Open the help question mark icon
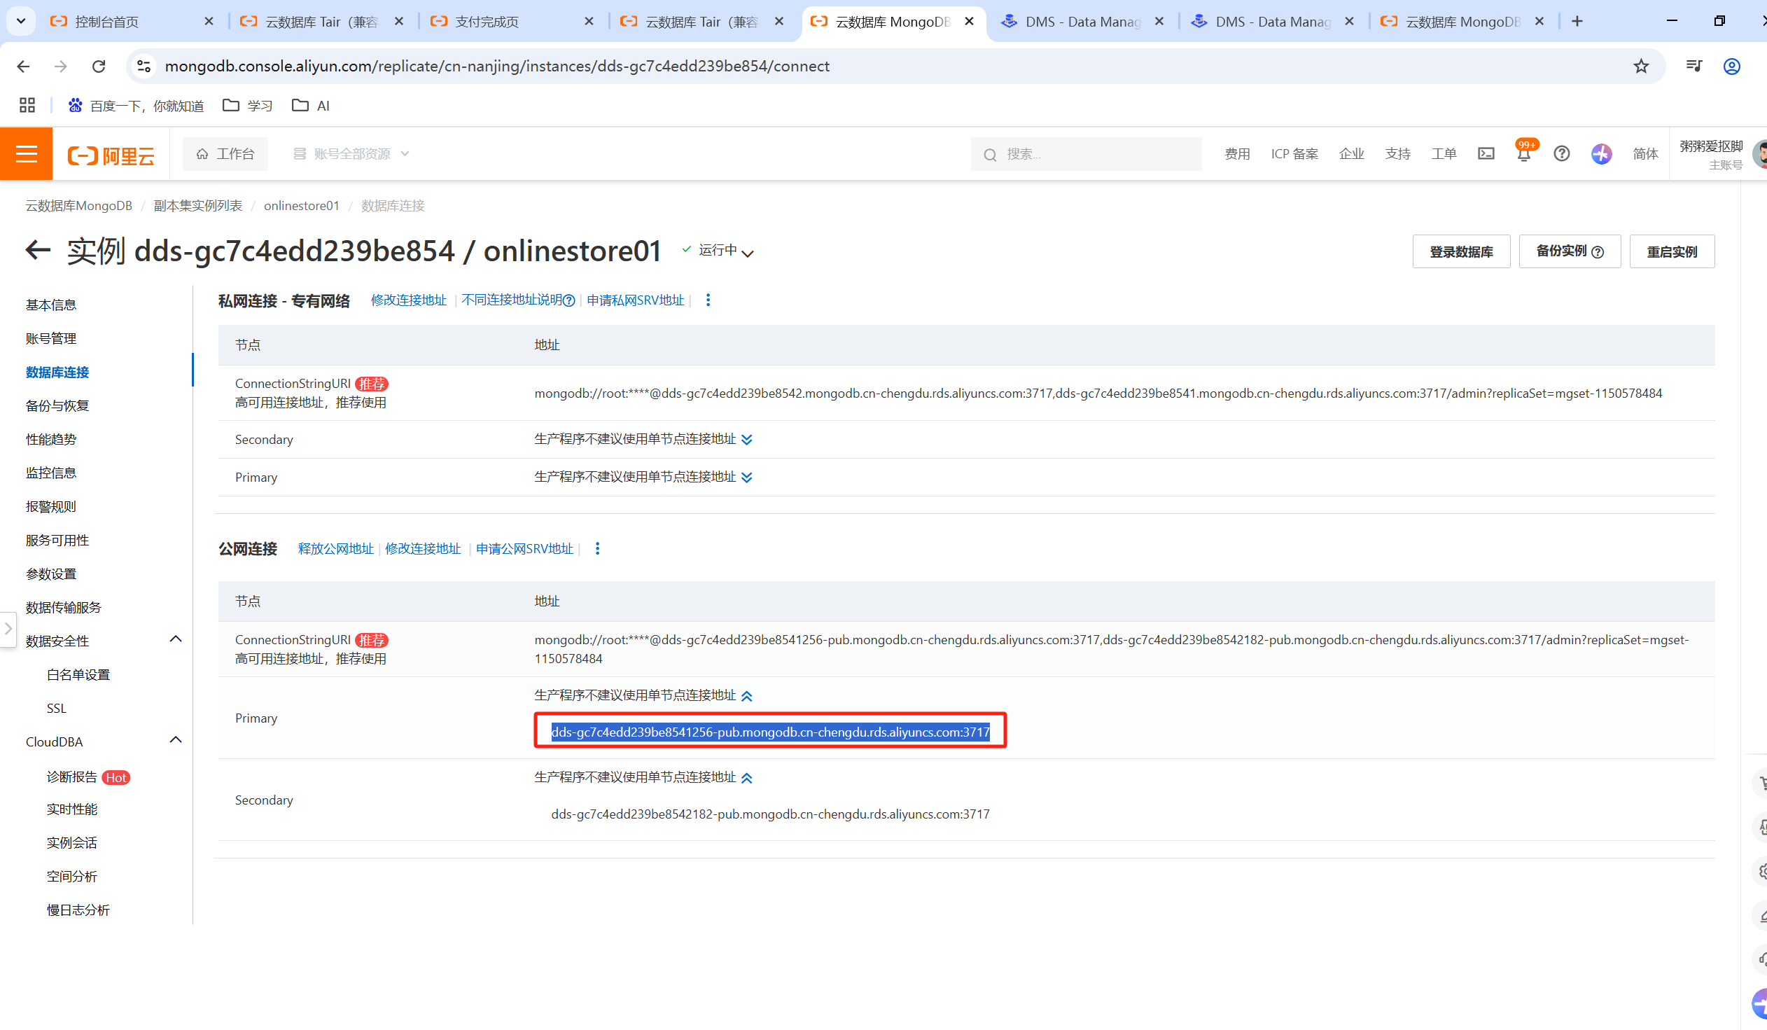The image size is (1767, 1030). pos(1561,153)
